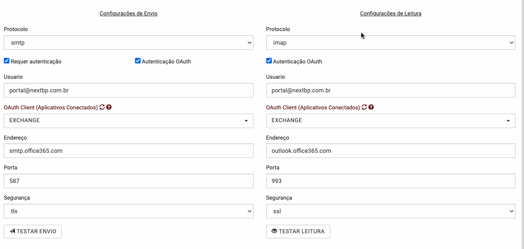Click help icon beside sending OAuth Client
This screenshot has width=524, height=249.
(x=109, y=107)
